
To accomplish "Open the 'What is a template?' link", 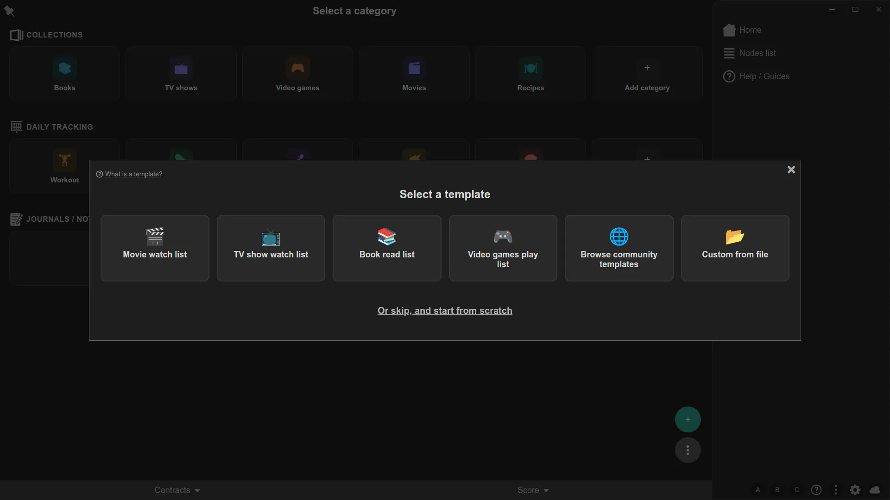I will point(133,174).
